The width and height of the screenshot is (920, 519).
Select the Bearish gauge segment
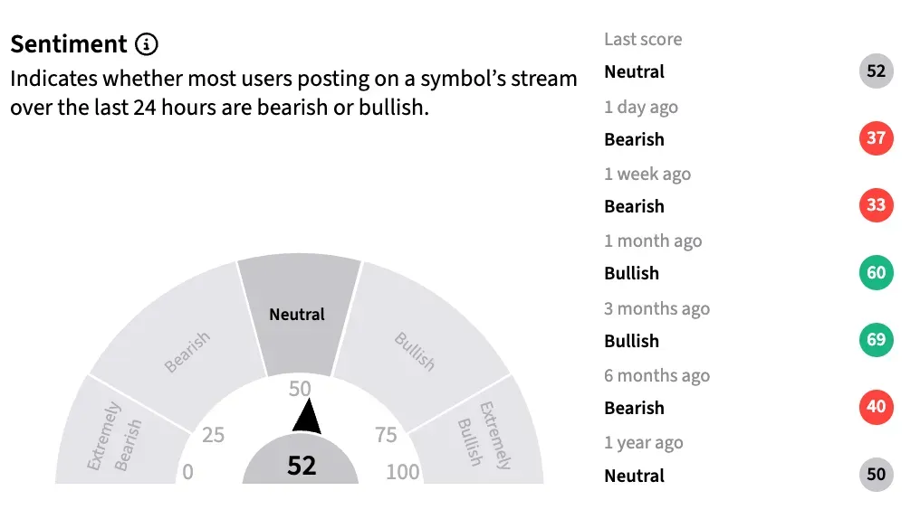coord(179,345)
